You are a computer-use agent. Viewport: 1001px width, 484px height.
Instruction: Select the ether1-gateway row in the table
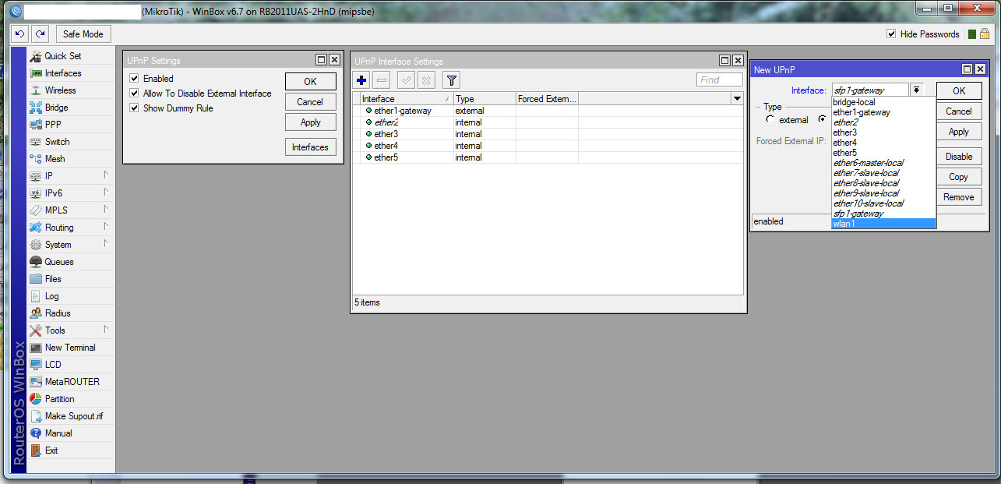(x=548, y=111)
